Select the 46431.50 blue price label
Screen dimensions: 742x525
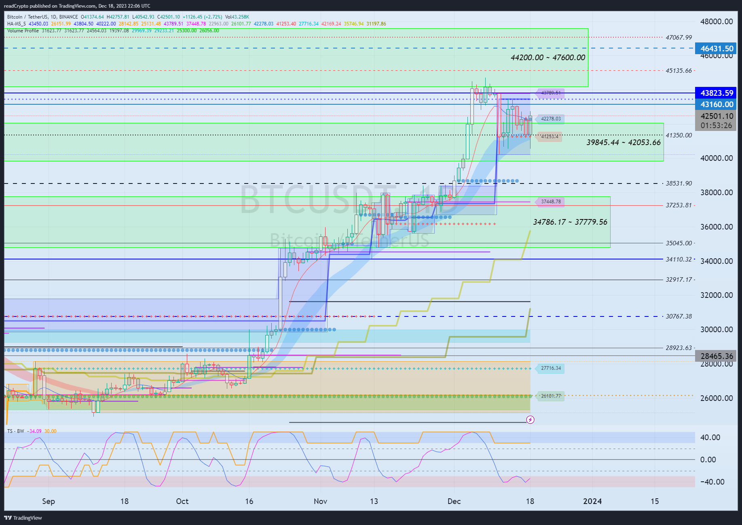[717, 48]
